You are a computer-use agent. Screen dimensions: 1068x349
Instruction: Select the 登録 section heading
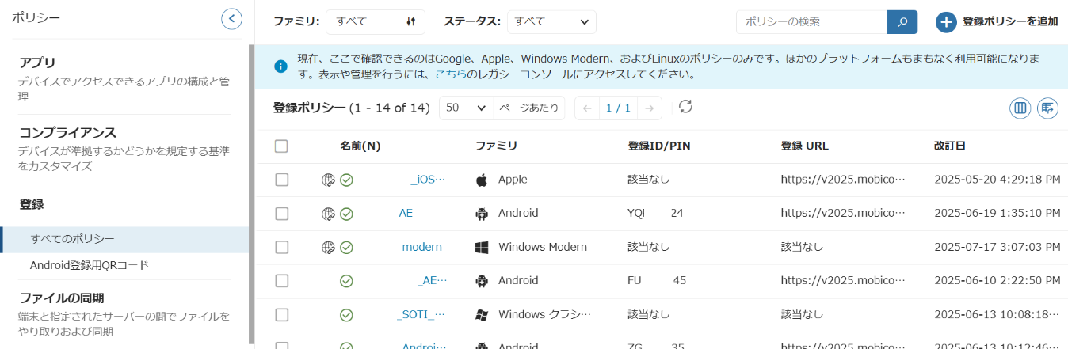click(x=32, y=204)
